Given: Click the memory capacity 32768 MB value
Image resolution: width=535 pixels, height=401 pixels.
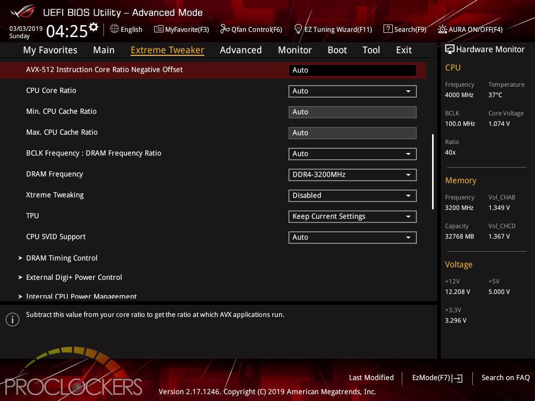Looking at the screenshot, I should pyautogui.click(x=459, y=237).
